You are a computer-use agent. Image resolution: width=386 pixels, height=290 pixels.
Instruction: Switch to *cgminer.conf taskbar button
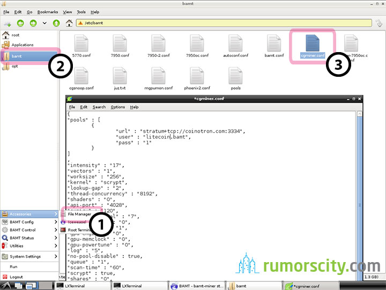click(310, 286)
